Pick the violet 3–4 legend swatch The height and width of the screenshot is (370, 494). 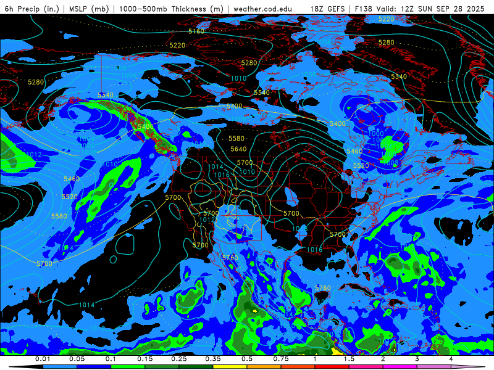click(x=434, y=367)
